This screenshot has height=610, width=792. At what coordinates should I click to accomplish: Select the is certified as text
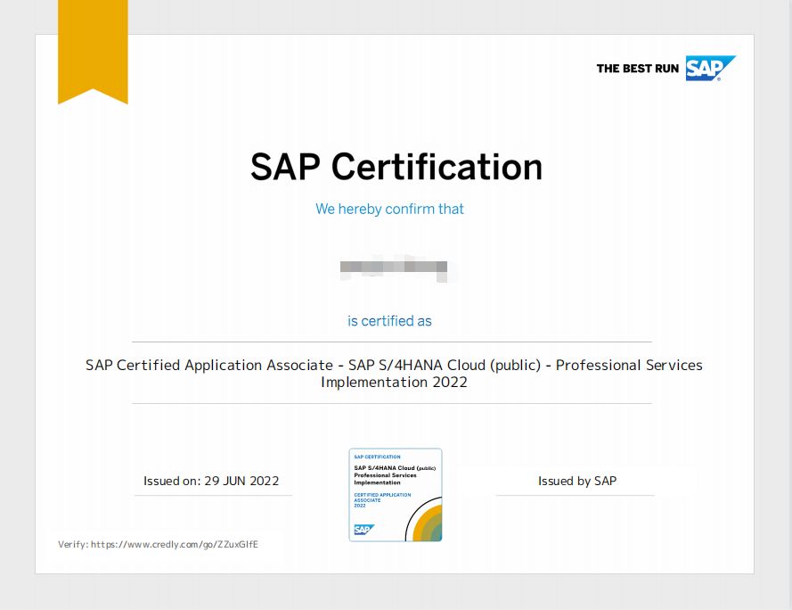tap(389, 321)
